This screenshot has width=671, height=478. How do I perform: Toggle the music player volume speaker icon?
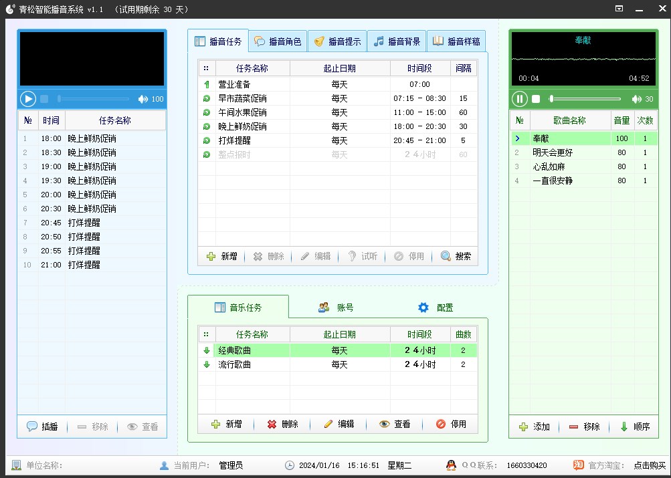tap(636, 99)
